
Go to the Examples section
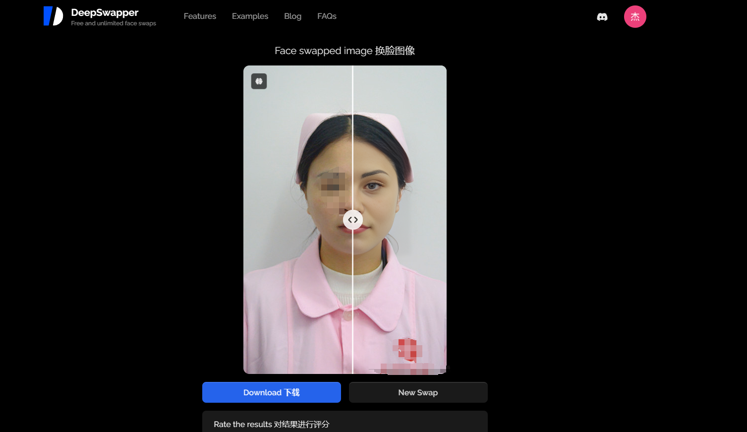[250, 16]
